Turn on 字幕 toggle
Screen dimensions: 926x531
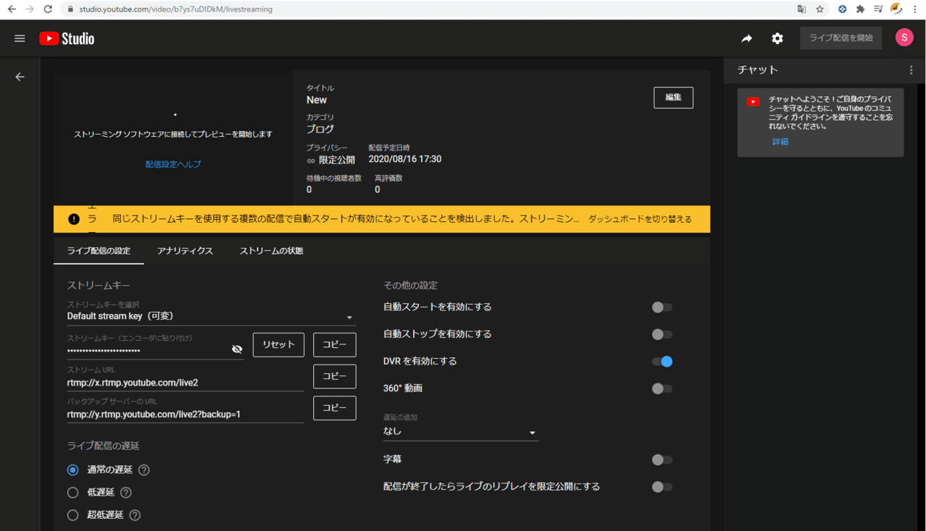(x=662, y=459)
